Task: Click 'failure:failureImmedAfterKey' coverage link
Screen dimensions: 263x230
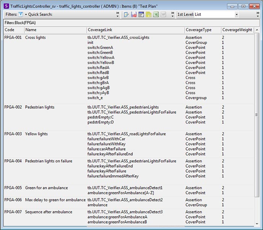Action: coord(113,176)
